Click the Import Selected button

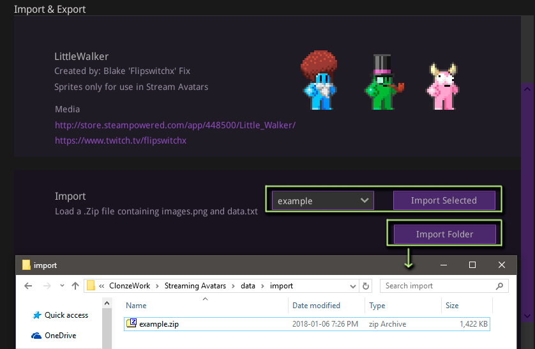point(444,200)
